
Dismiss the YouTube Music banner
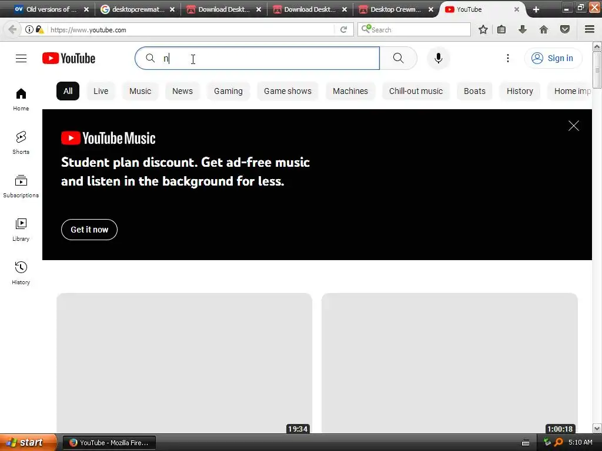pyautogui.click(x=574, y=126)
